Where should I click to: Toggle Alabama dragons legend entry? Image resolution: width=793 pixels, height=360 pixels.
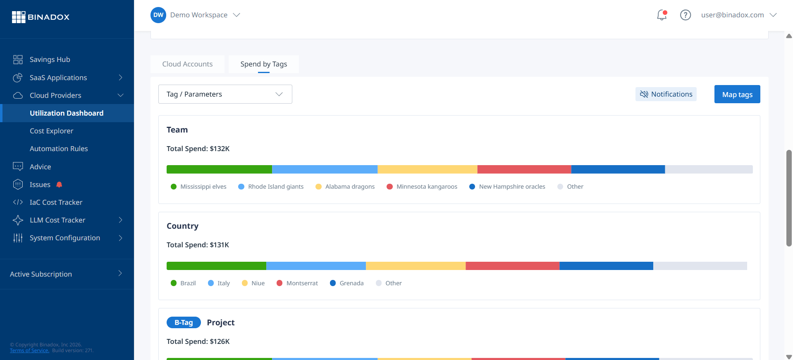point(345,187)
